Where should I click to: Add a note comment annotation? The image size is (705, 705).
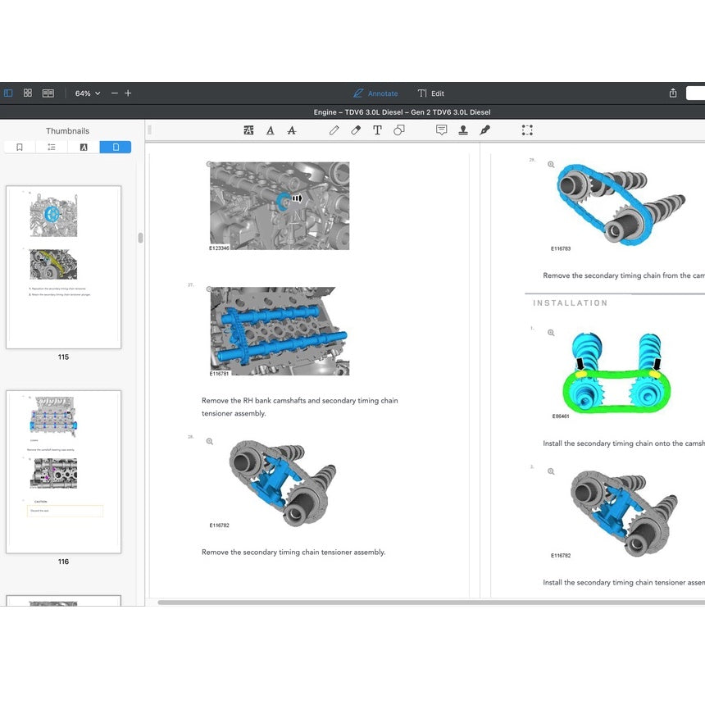pyautogui.click(x=441, y=130)
